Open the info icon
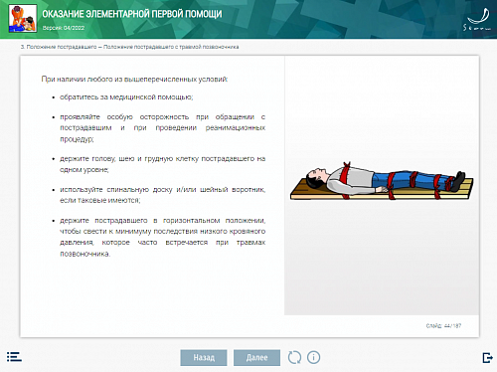 coord(313,357)
